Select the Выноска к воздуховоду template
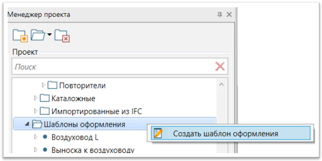 pos(93,150)
